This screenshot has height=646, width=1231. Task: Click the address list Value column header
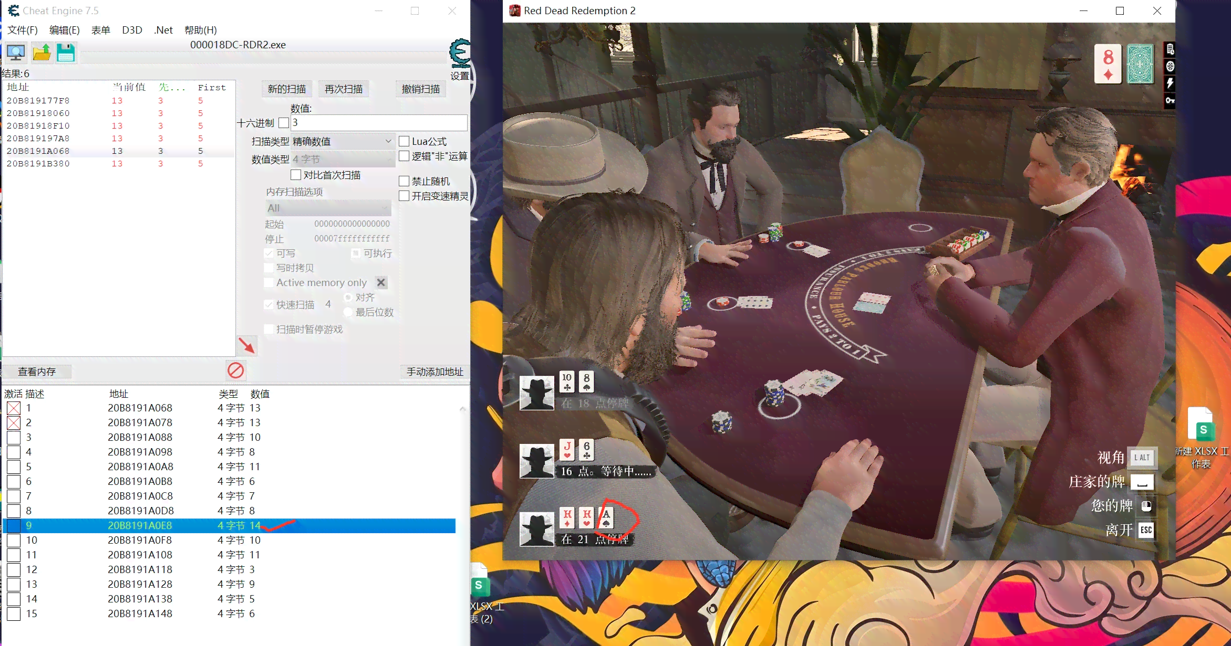[x=260, y=394]
